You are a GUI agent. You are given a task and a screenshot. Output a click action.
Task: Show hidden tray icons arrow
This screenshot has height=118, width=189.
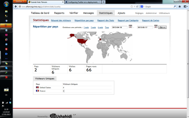(11, 99)
